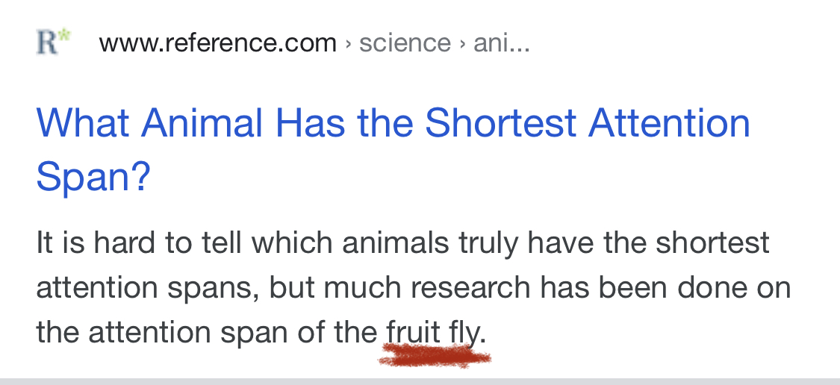Viewport: 840px width, 385px height.
Task: Click the word 'Attention' in the headline
Action: pyautogui.click(x=669, y=123)
